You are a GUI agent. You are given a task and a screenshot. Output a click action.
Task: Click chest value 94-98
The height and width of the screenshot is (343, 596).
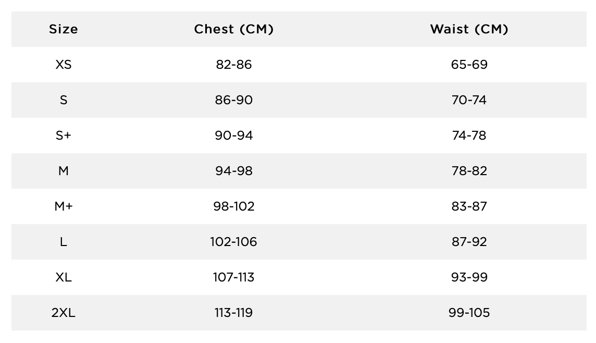234,171
